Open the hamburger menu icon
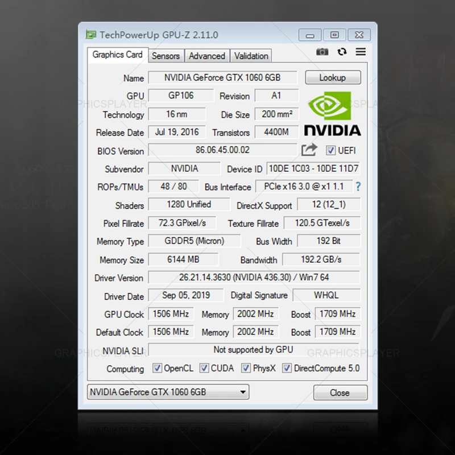455x455 pixels. [x=361, y=52]
